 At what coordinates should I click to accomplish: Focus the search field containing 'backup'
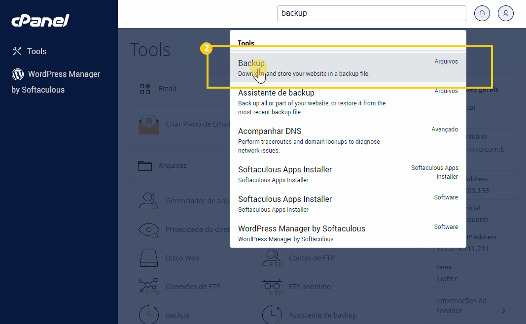(x=371, y=13)
